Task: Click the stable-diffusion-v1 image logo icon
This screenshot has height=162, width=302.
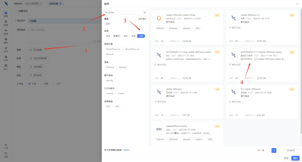Action: point(233,18)
